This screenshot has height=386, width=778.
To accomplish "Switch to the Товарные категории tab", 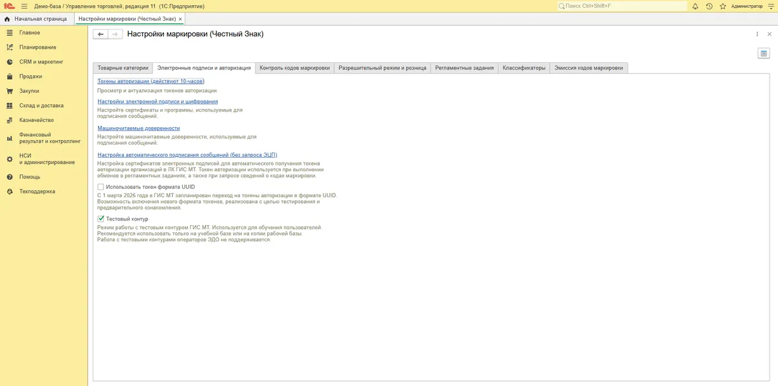I will tap(123, 67).
